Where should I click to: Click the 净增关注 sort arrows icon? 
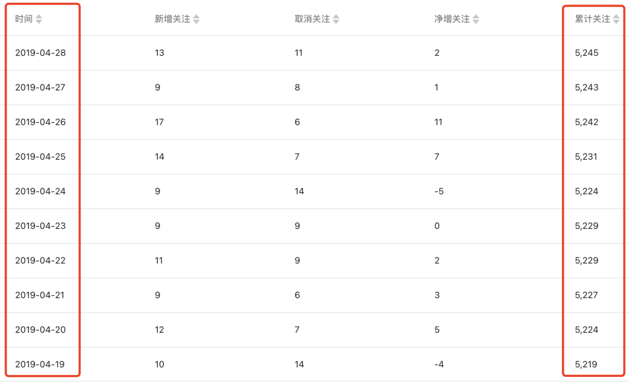476,19
